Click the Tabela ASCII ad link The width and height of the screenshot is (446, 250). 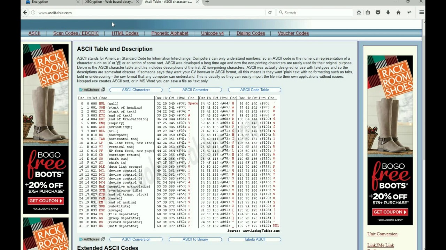[254, 240]
